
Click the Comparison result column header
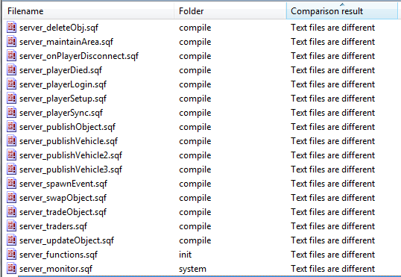(x=342, y=11)
